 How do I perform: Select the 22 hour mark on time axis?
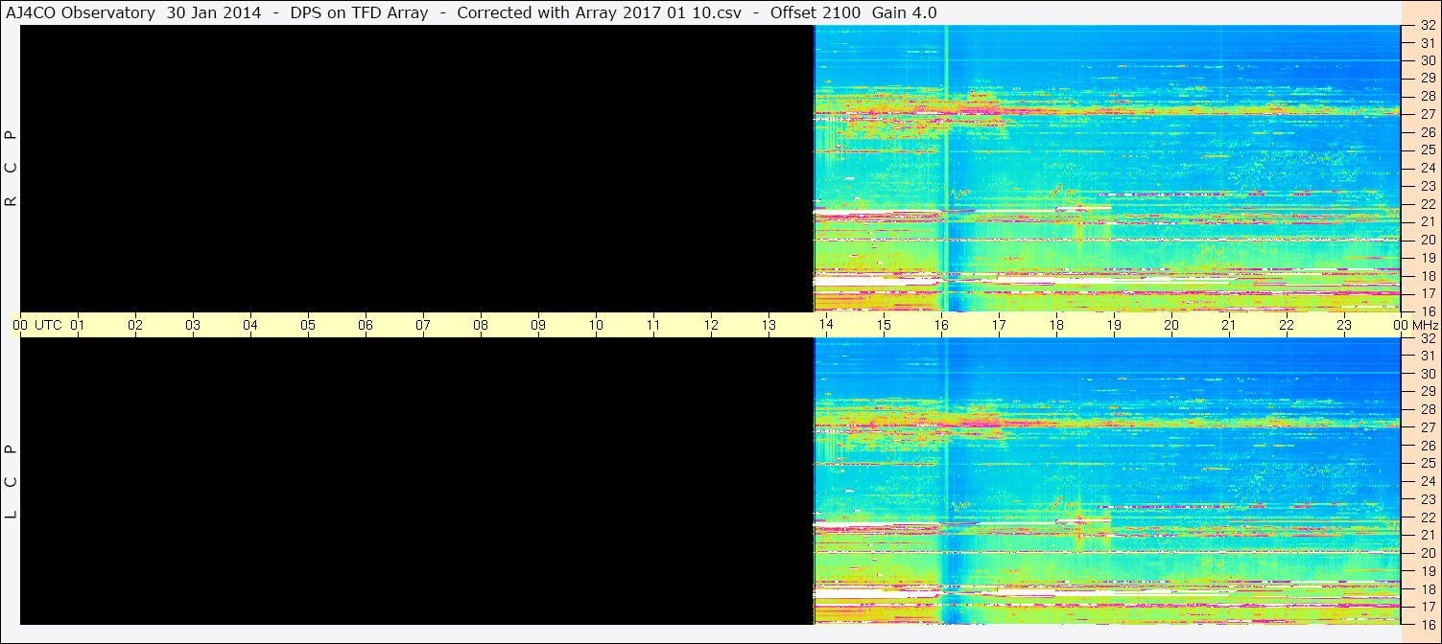pos(1287,325)
